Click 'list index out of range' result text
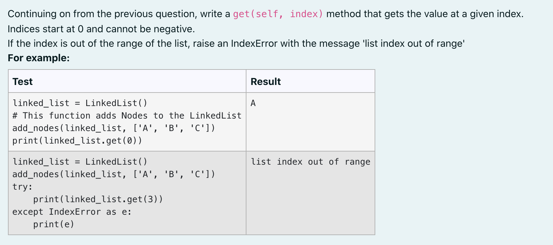Viewport: 553px width, 245px height. [310, 162]
